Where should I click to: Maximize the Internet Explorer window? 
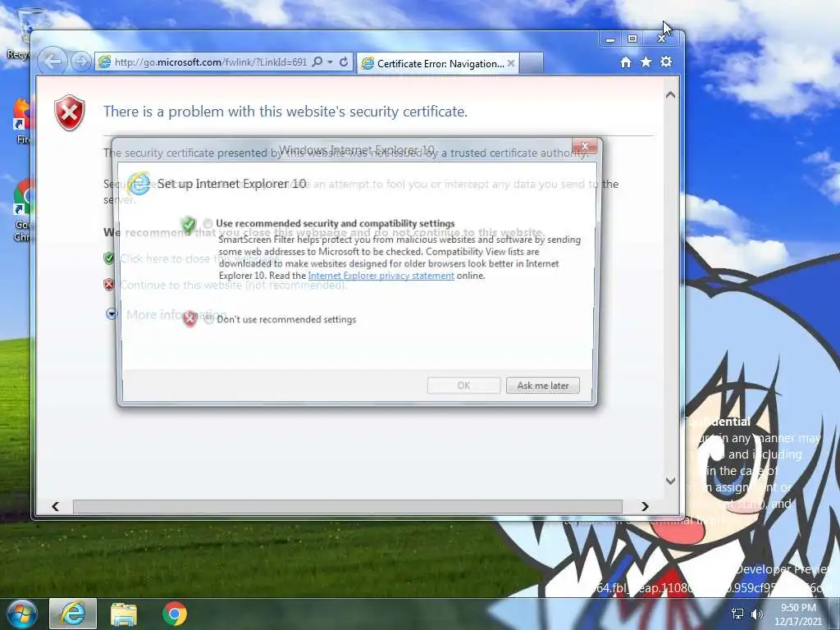pyautogui.click(x=632, y=39)
